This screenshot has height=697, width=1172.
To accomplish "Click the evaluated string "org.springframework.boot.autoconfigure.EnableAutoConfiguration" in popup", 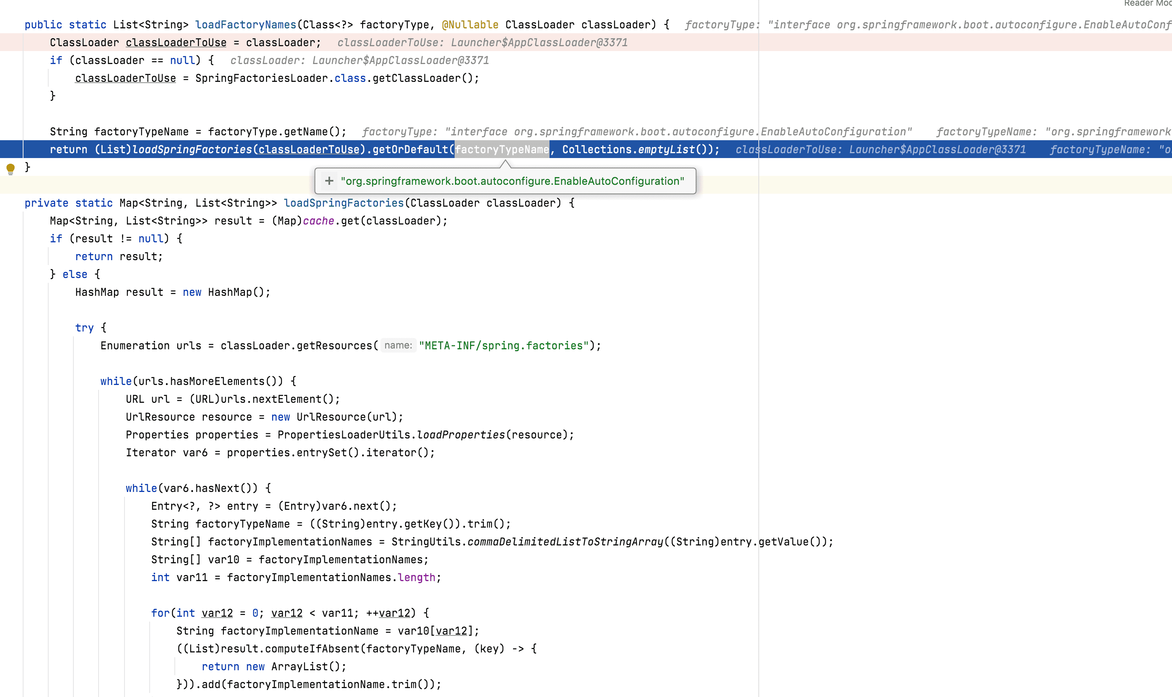I will click(x=513, y=181).
